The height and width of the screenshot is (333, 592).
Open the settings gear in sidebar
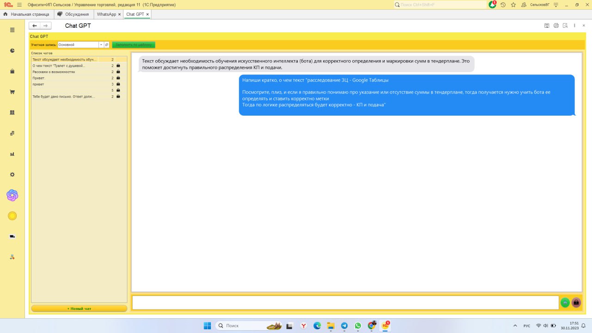coord(12,174)
